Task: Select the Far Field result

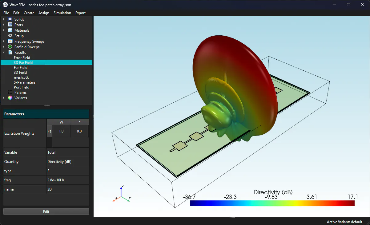Action: pyautogui.click(x=21, y=67)
